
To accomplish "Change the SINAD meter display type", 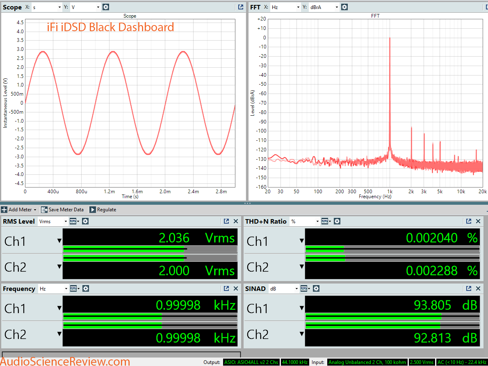I will (x=306, y=288).
